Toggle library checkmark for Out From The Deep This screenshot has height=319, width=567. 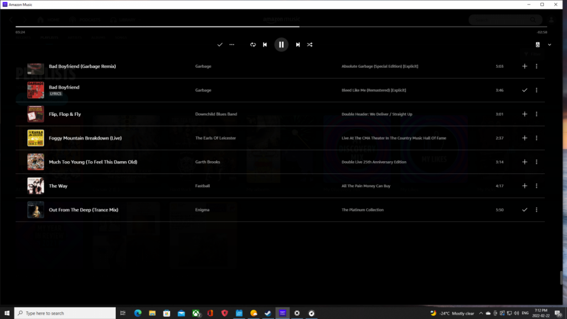tap(524, 209)
